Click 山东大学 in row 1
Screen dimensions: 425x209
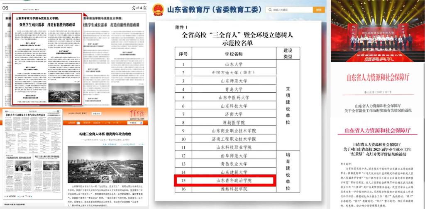234,64
